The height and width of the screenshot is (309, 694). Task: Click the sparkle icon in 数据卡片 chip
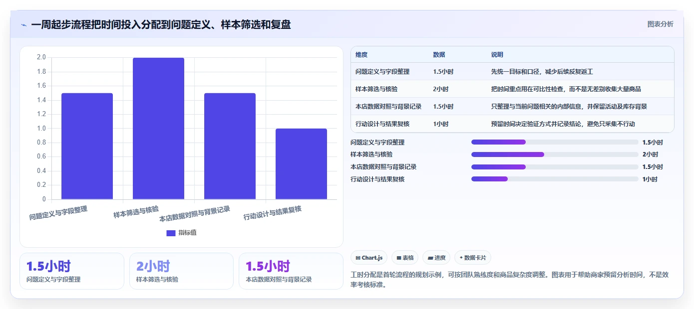point(461,258)
